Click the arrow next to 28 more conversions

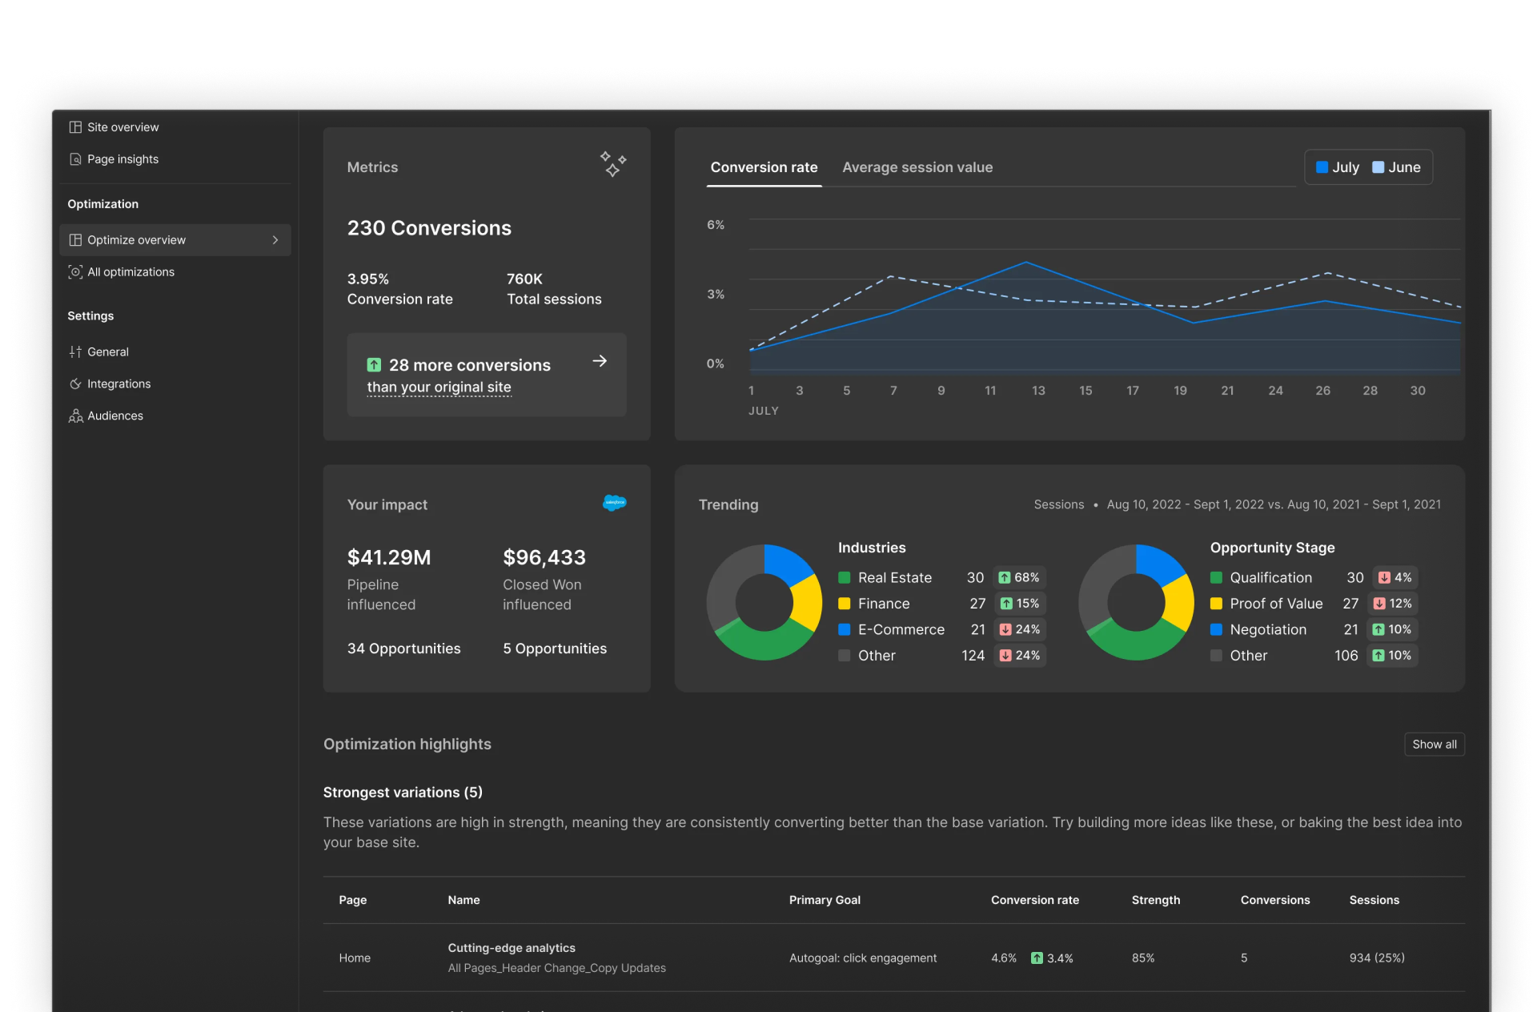pos(600,361)
